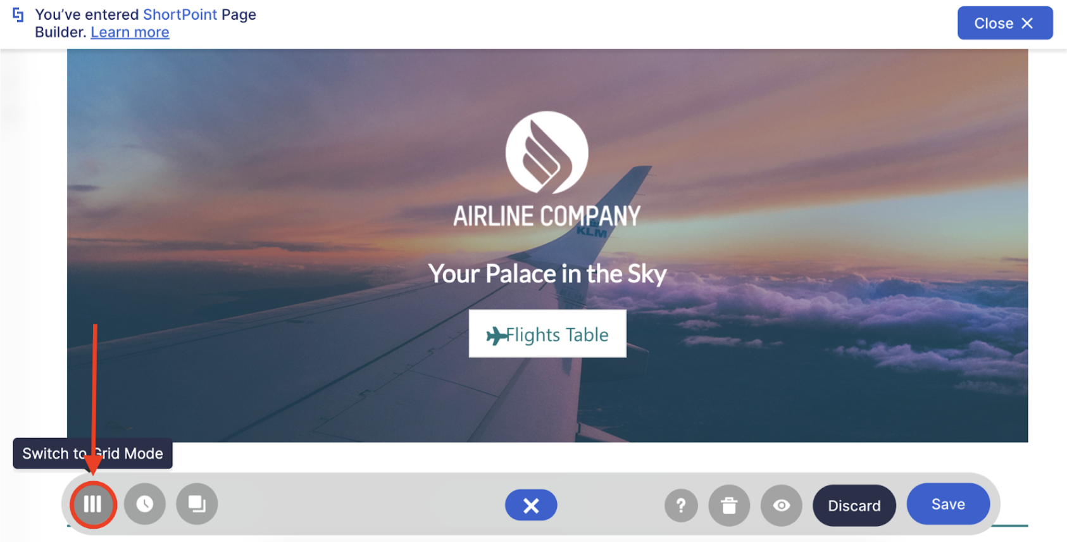The height and width of the screenshot is (542, 1067).
Task: Save the page changes
Action: pos(948,504)
